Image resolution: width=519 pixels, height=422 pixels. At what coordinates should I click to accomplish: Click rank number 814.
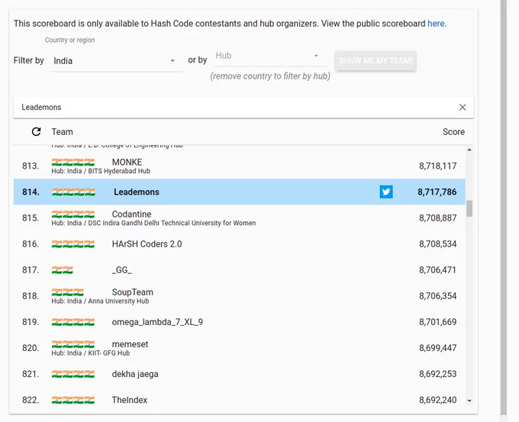click(x=31, y=192)
